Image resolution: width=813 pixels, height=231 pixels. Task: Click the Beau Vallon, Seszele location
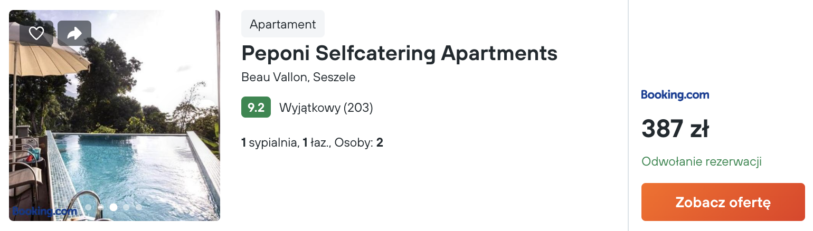298,77
